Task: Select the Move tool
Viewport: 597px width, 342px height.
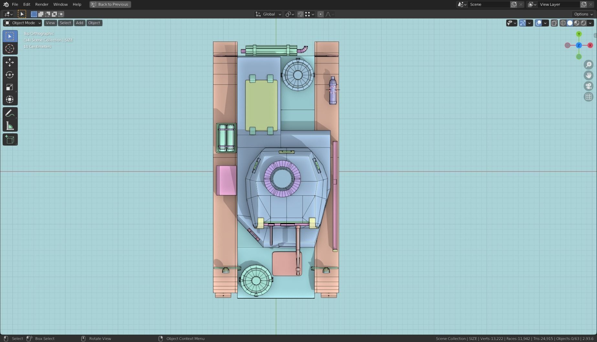Action: (x=10, y=62)
